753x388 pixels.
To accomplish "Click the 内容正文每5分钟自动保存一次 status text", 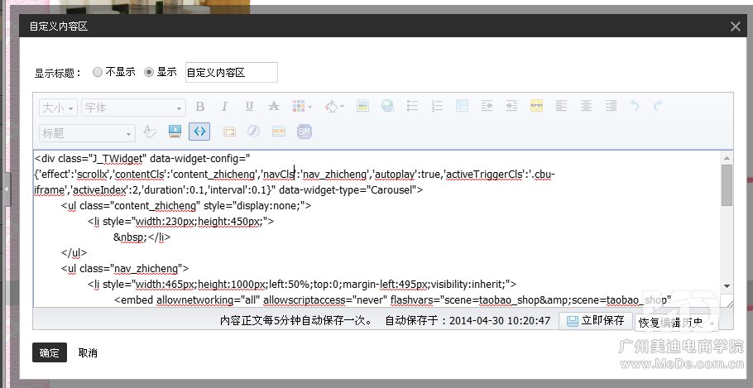I will click(296, 321).
